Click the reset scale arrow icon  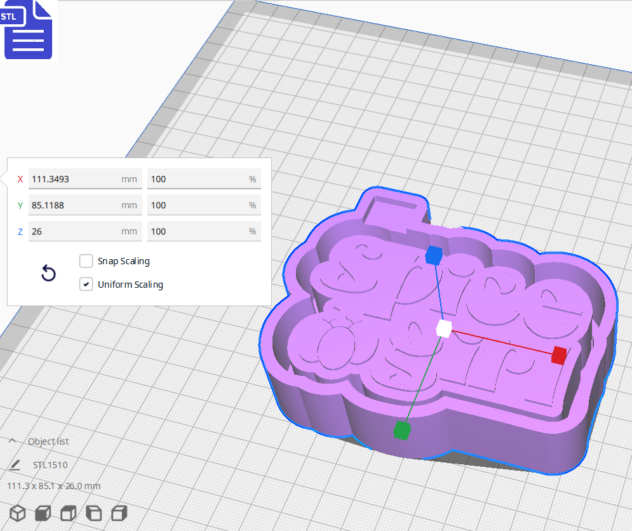click(x=48, y=272)
